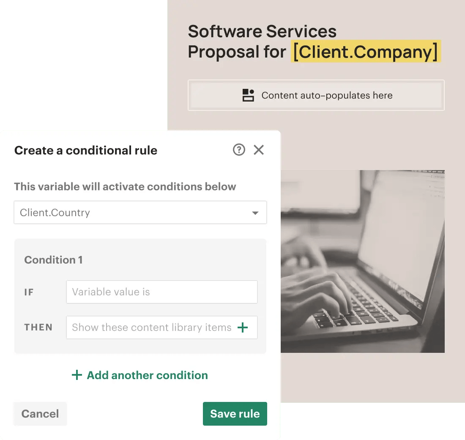Click the plus icon beside Add another condition
The image size is (465, 440).
coord(77,375)
